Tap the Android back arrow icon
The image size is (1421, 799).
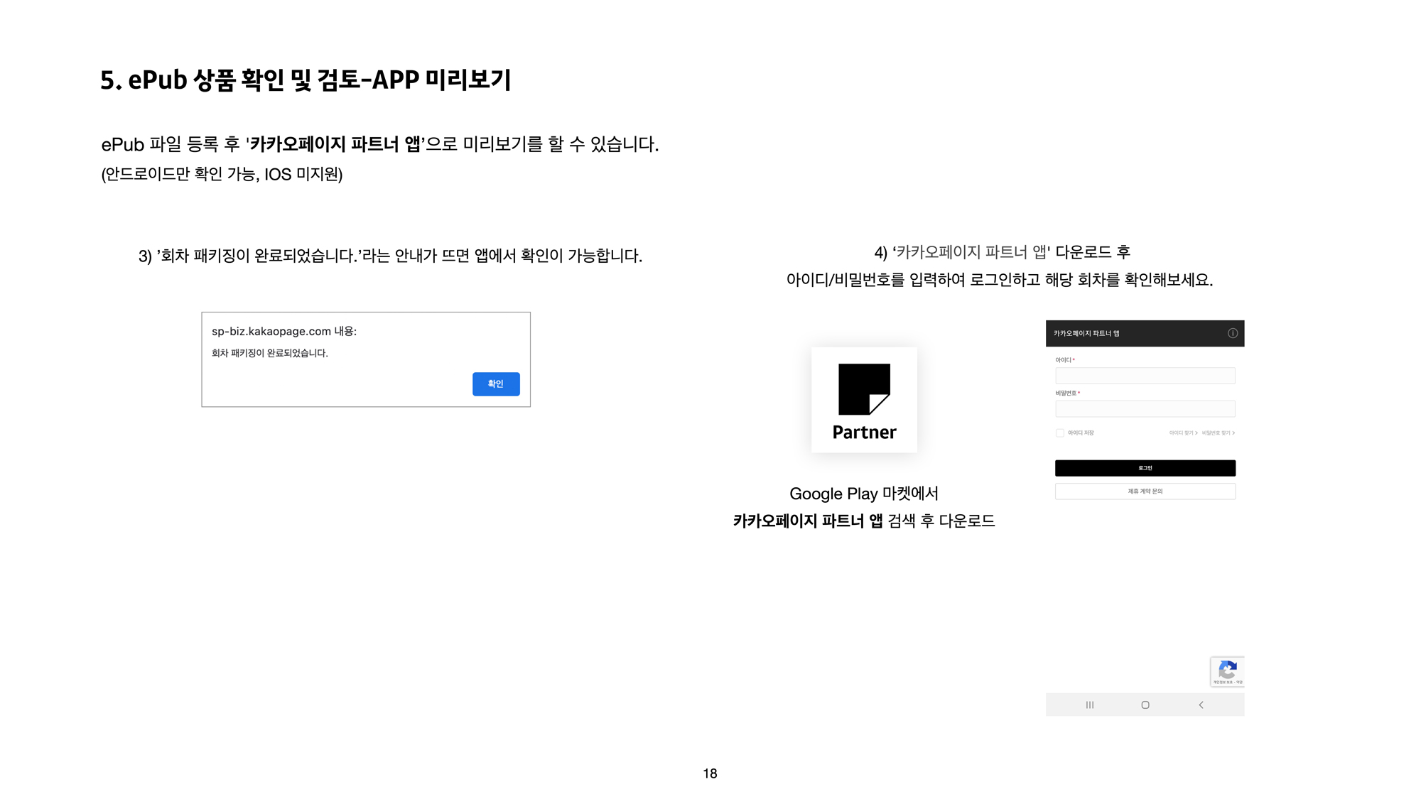(1201, 705)
